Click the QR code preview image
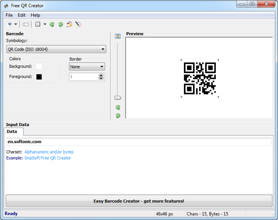The height and width of the screenshot is (220, 278). (200, 78)
